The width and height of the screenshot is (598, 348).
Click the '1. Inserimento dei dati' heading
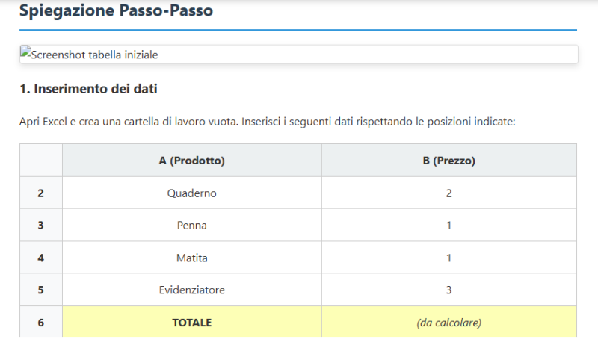(x=88, y=90)
